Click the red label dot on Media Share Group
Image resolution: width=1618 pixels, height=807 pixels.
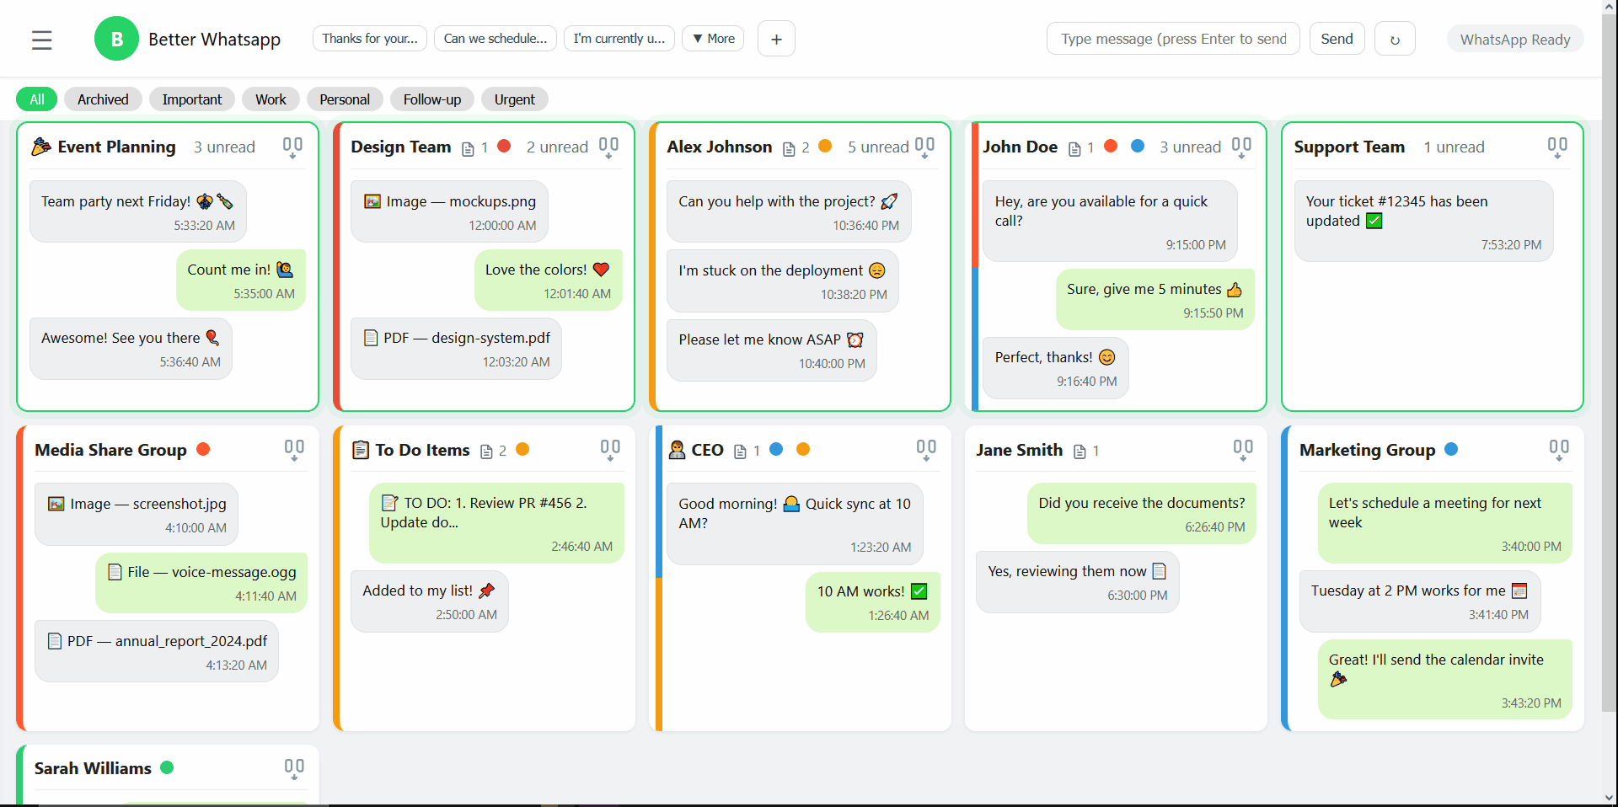pyautogui.click(x=203, y=449)
